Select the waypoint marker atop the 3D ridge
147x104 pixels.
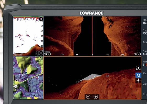pos(107,76)
